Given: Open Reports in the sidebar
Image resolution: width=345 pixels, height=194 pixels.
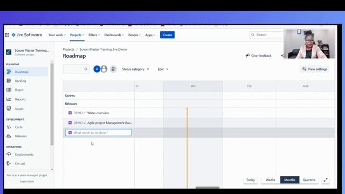Looking at the screenshot, I should [20, 99].
